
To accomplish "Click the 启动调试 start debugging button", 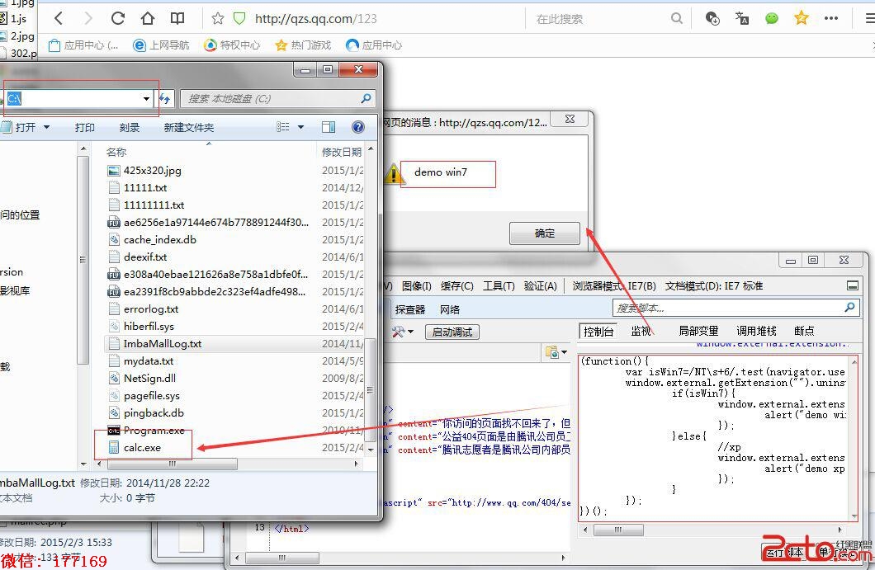I will coord(452,332).
